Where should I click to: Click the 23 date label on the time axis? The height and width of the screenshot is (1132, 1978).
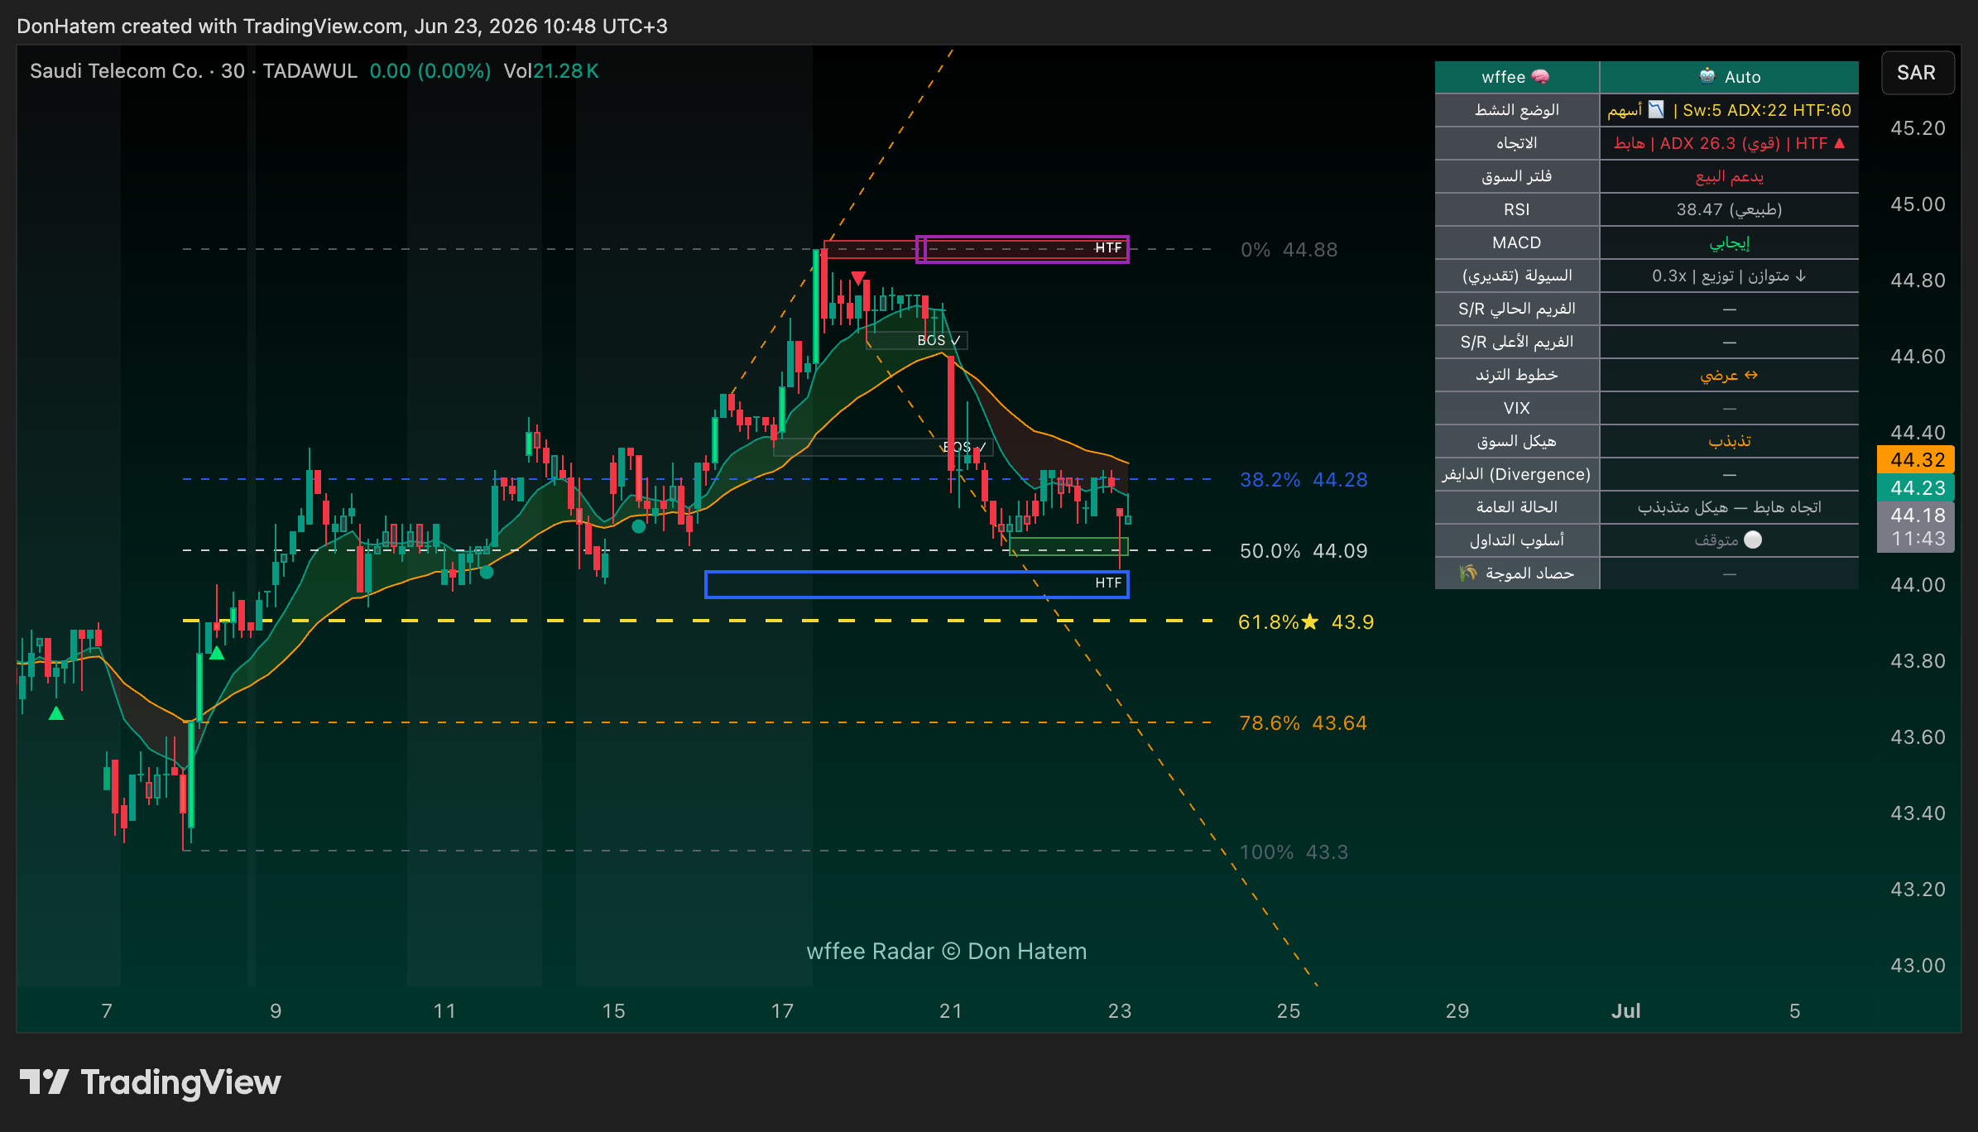click(1119, 1011)
